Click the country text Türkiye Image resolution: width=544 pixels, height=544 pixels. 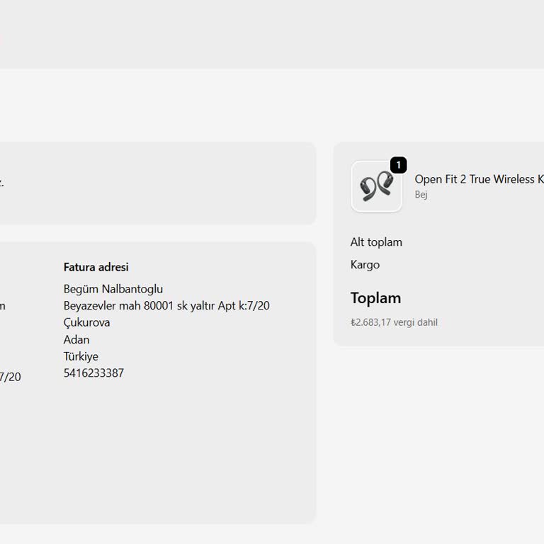[x=81, y=356]
